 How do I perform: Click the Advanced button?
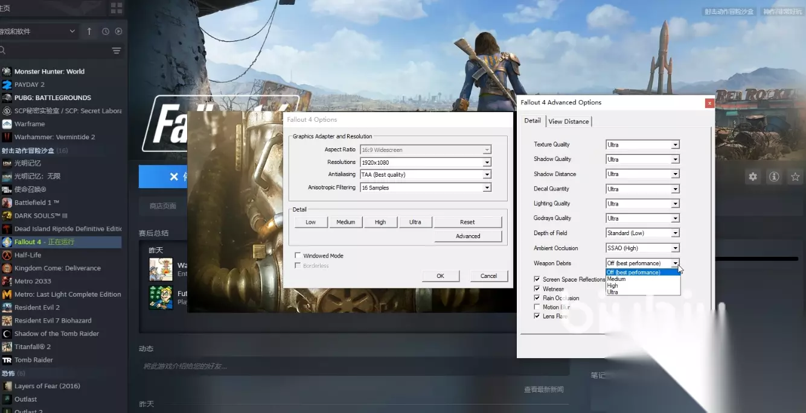468,236
